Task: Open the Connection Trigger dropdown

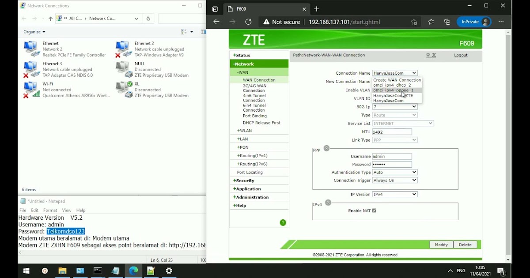Action: [395, 180]
